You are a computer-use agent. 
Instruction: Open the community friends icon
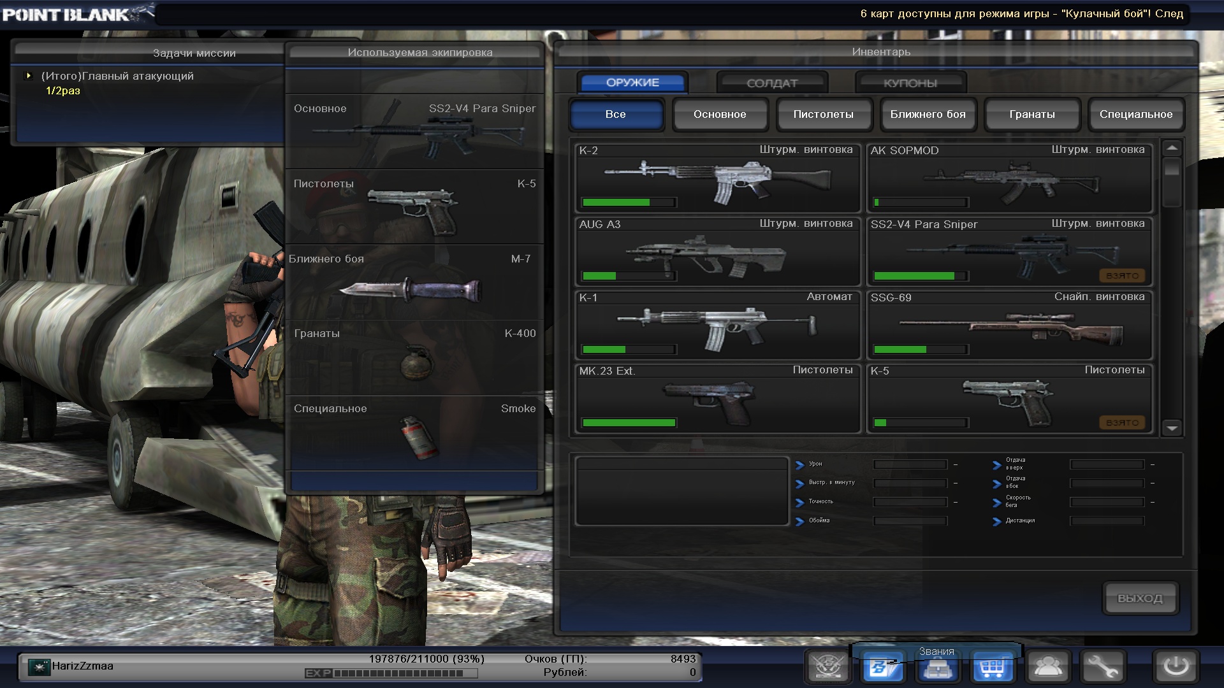(x=1048, y=667)
